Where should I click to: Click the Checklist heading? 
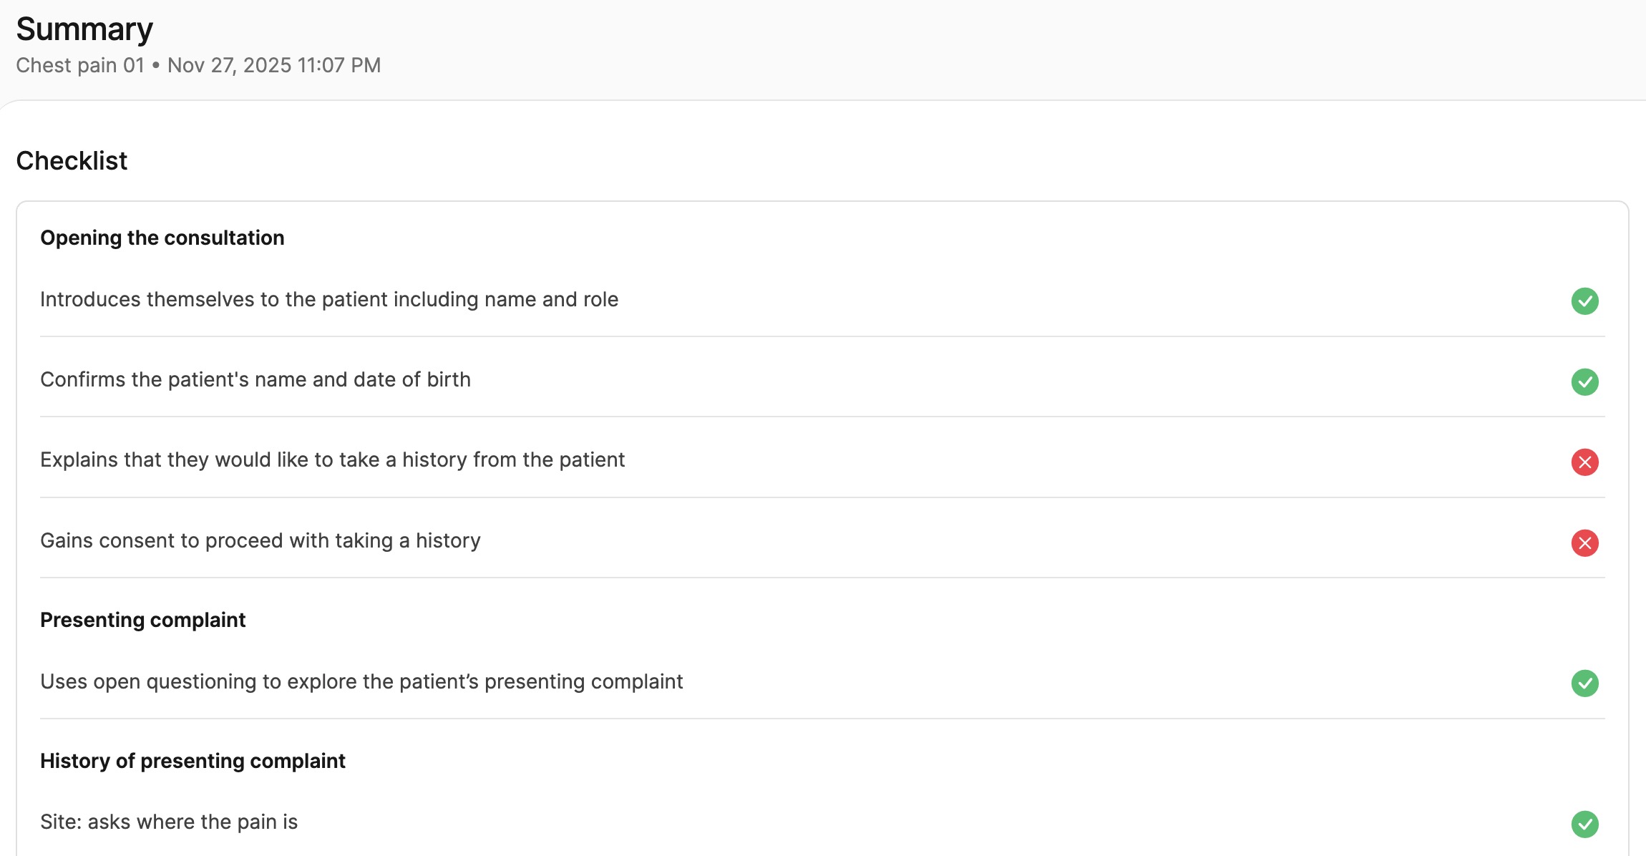(x=72, y=161)
